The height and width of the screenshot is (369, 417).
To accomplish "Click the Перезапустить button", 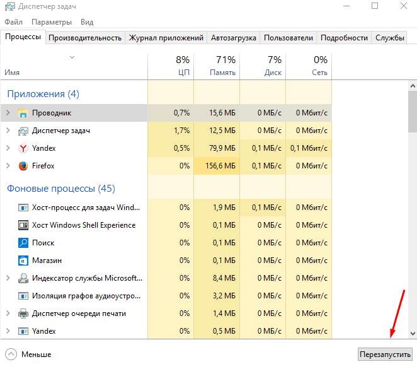I will [x=385, y=354].
